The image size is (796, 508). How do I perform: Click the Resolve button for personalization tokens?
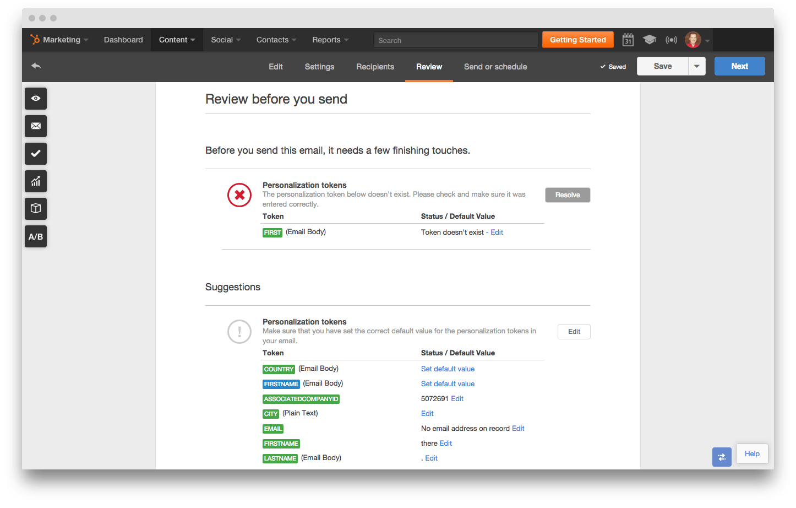(x=568, y=194)
